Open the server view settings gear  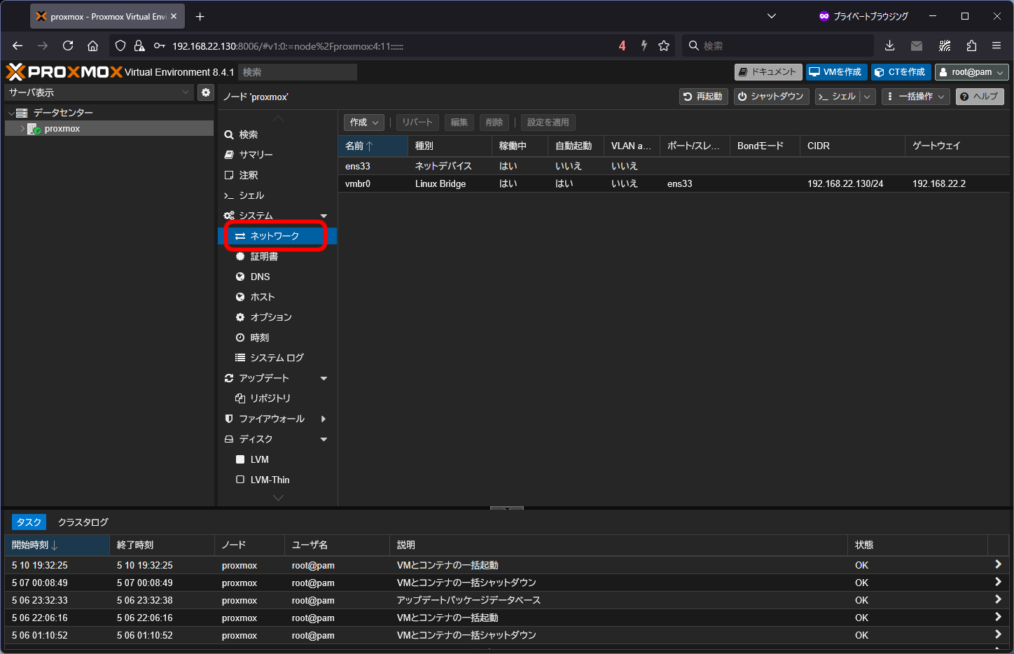pyautogui.click(x=205, y=92)
